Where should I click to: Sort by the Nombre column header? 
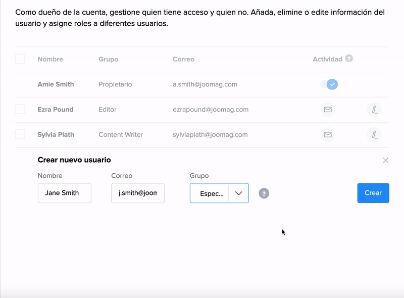tap(50, 59)
